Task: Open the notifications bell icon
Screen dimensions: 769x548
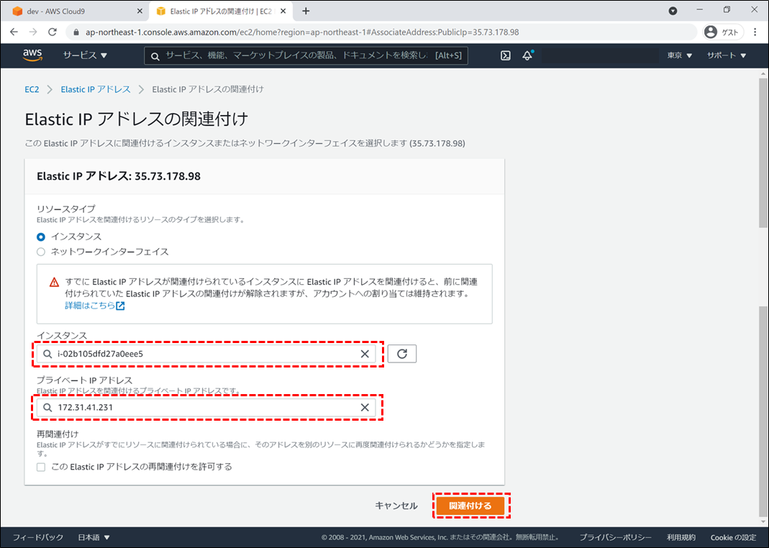Action: tap(527, 55)
